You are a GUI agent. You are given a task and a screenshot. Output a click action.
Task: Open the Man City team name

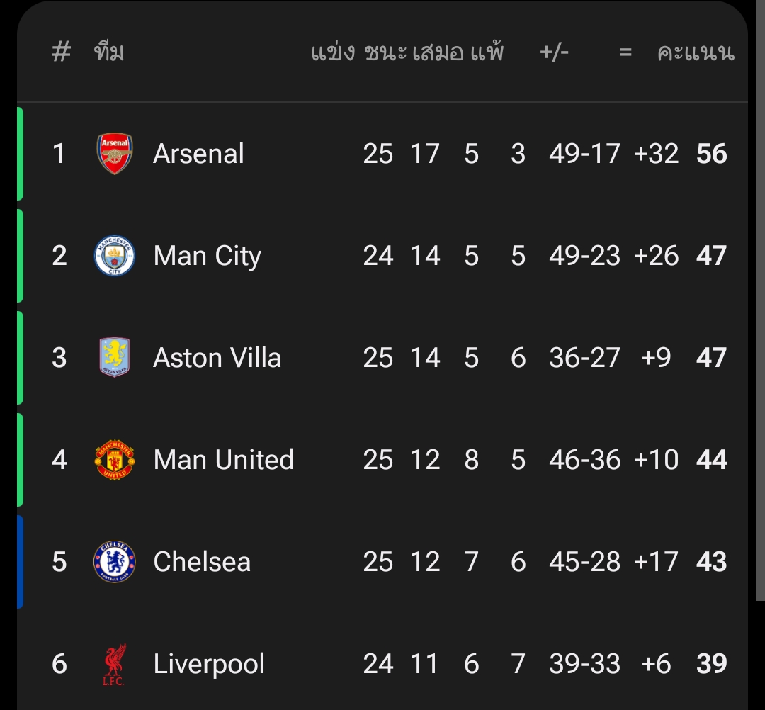click(207, 256)
